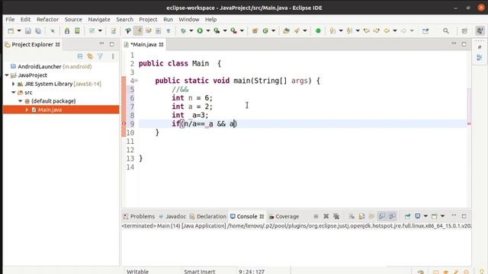Open the Project menu

point(148,19)
